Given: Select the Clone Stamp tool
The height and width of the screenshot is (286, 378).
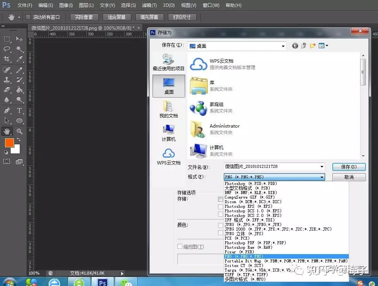Looking at the screenshot, I should point(7,80).
